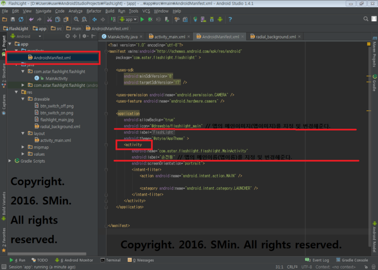Open the Messages tool window
The width and height of the screenshot is (378, 270).
point(141,260)
